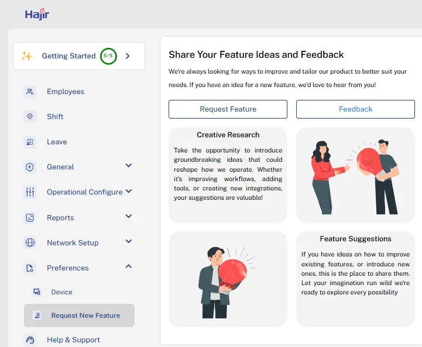
Task: Click the Leave sidebar icon
Action: pos(30,142)
